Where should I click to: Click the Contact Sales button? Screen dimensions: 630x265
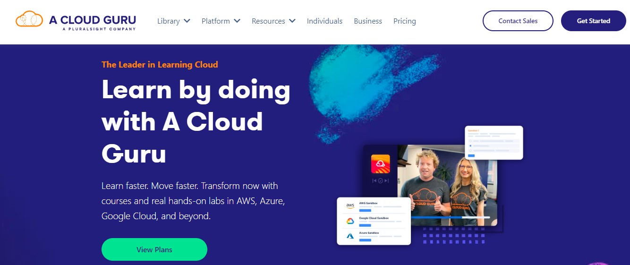[x=518, y=21]
